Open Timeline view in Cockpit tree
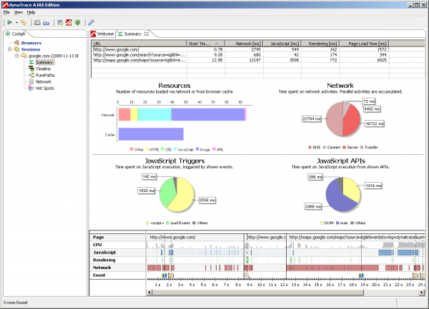Screen dimensions: 429x309 43,69
